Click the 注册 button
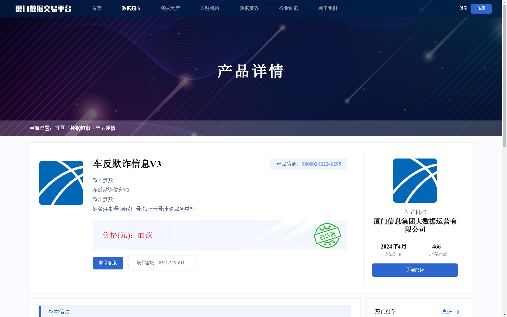507x317 pixels. pos(481,9)
